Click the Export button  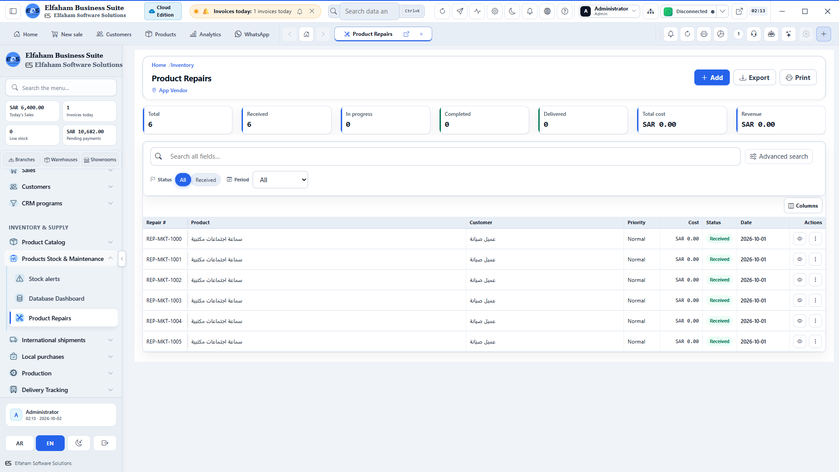coord(755,77)
